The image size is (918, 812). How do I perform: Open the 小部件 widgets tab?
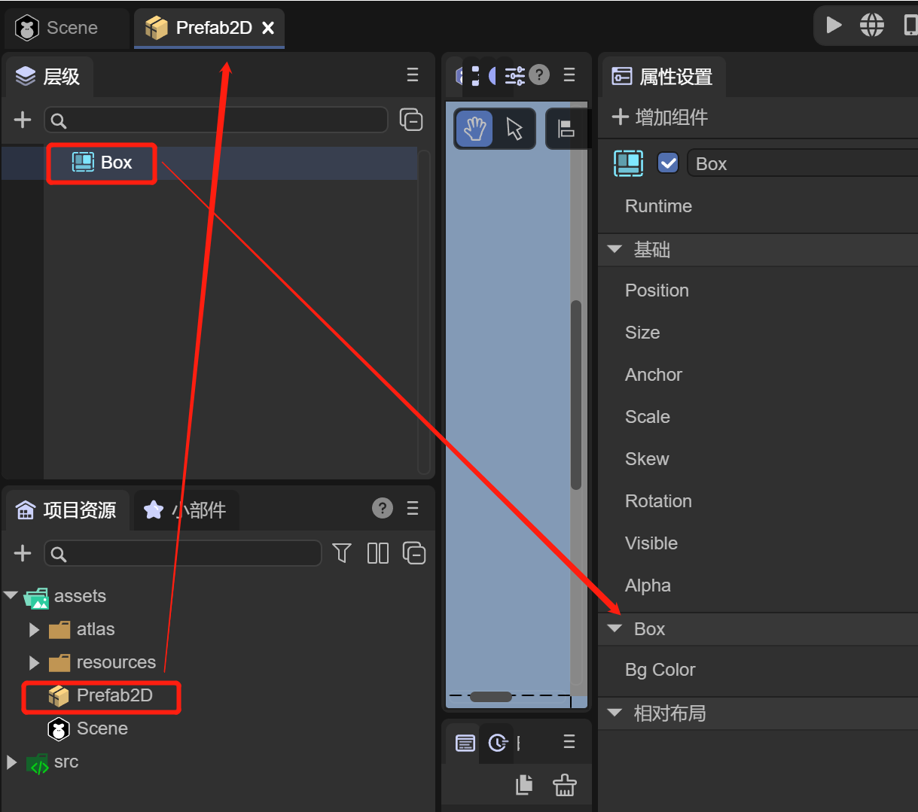click(x=185, y=509)
